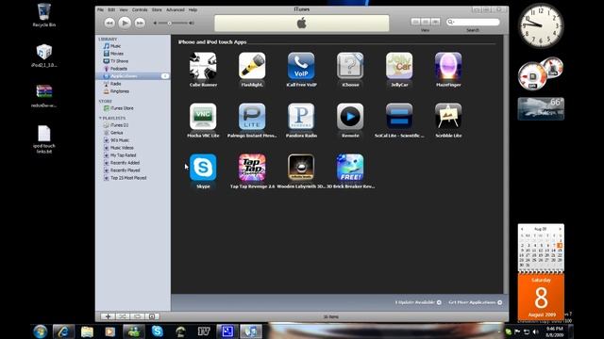The width and height of the screenshot is (604, 339).
Task: Select the Flashlight app icon
Action: pyautogui.click(x=252, y=66)
